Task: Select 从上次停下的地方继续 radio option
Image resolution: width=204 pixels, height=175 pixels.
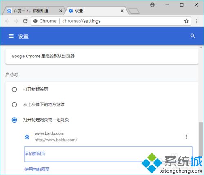Action: point(14,105)
